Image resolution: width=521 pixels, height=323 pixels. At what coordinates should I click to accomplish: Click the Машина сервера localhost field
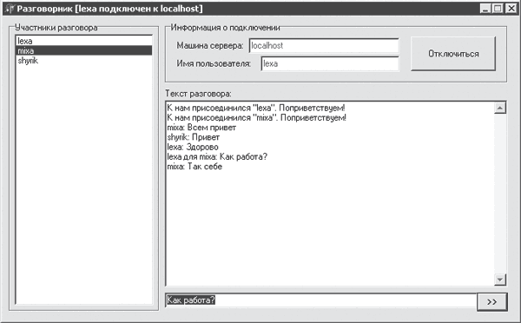click(324, 45)
